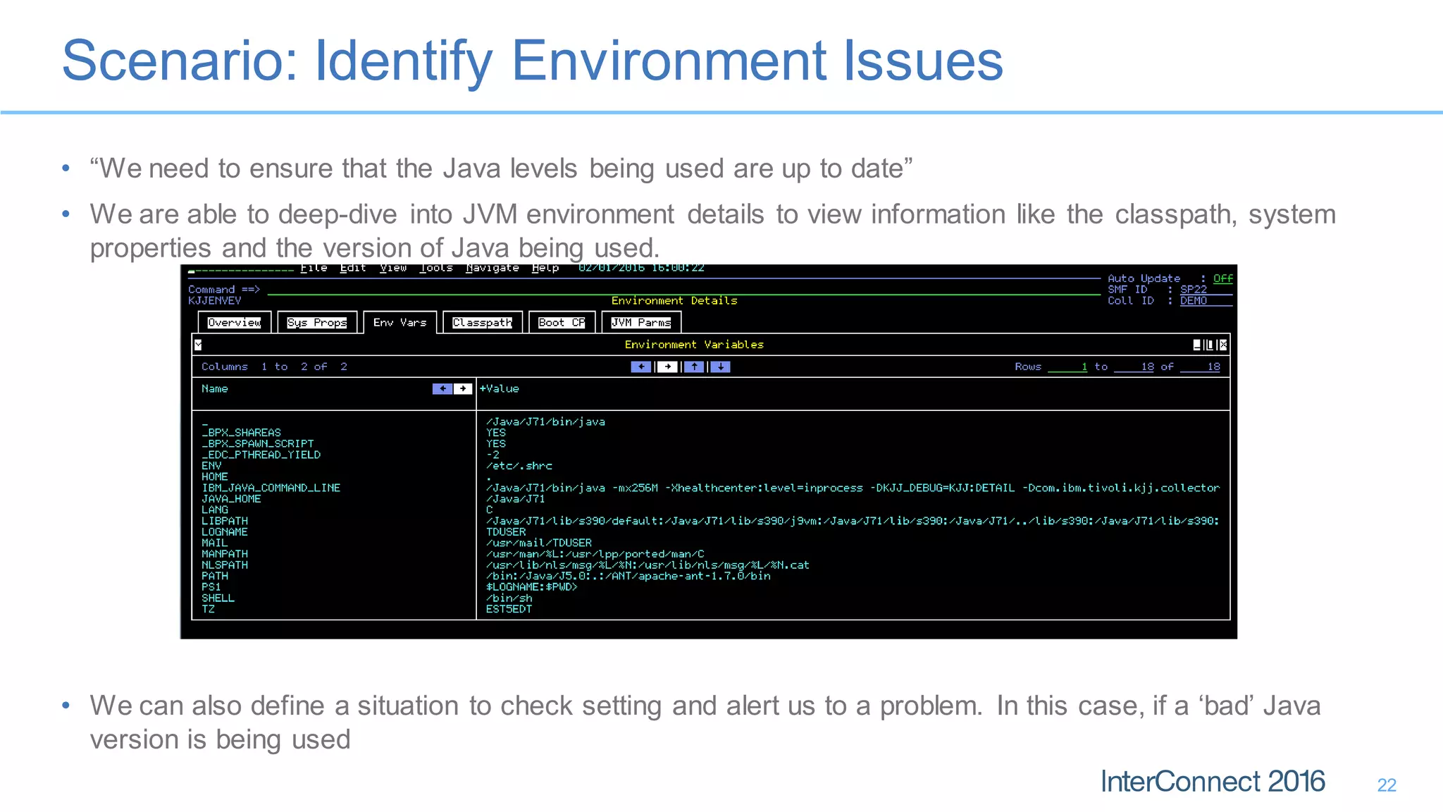1443x812 pixels.
Task: Click the Command input line
Action: coord(683,290)
